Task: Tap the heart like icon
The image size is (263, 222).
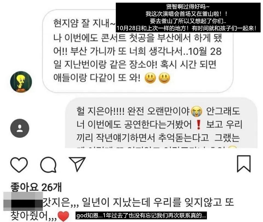Action: 19,165
